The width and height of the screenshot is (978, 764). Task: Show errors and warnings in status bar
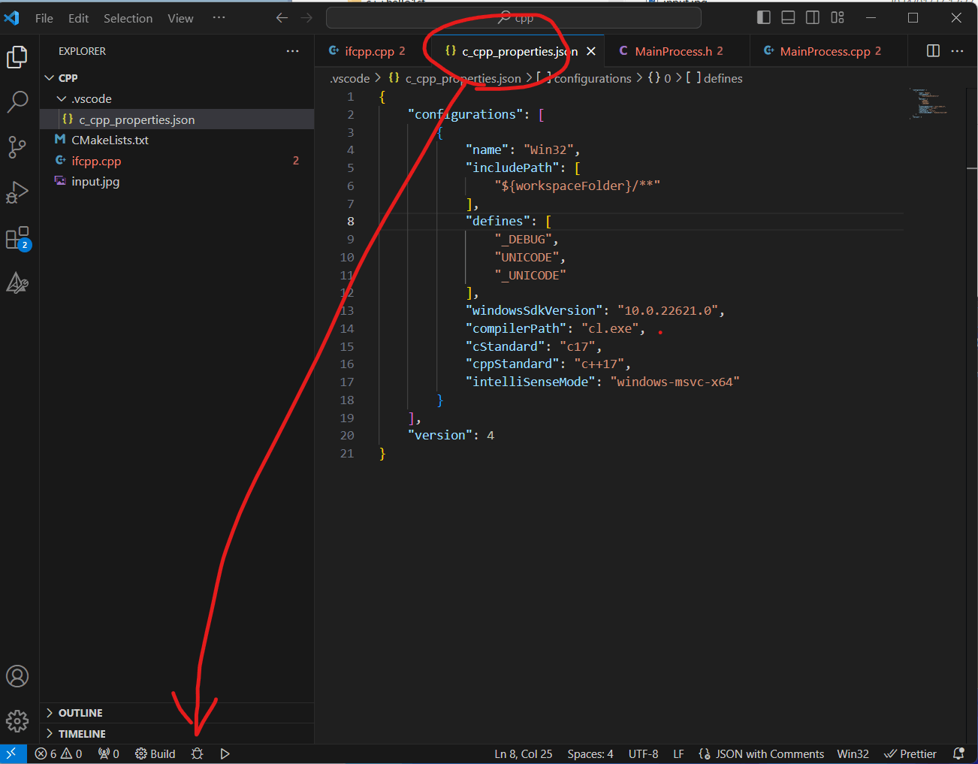click(x=59, y=753)
